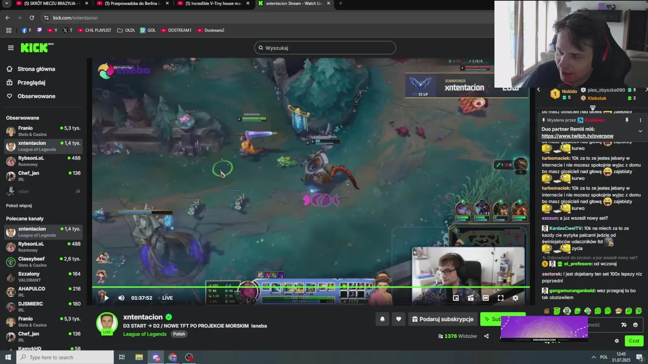Reload the page
This screenshot has width=648, height=364.
31,18
